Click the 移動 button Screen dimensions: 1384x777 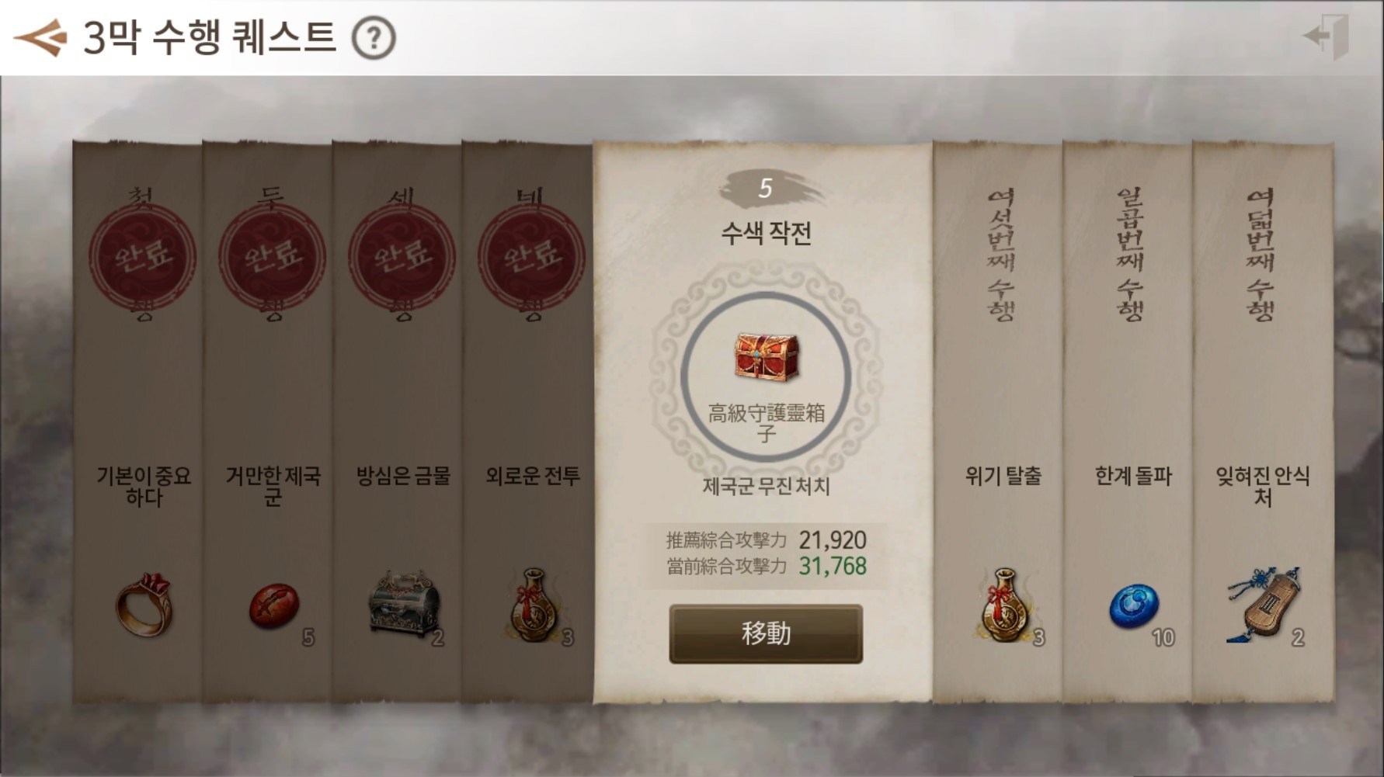(x=766, y=634)
